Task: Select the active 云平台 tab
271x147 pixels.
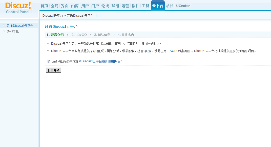Action: point(158,6)
